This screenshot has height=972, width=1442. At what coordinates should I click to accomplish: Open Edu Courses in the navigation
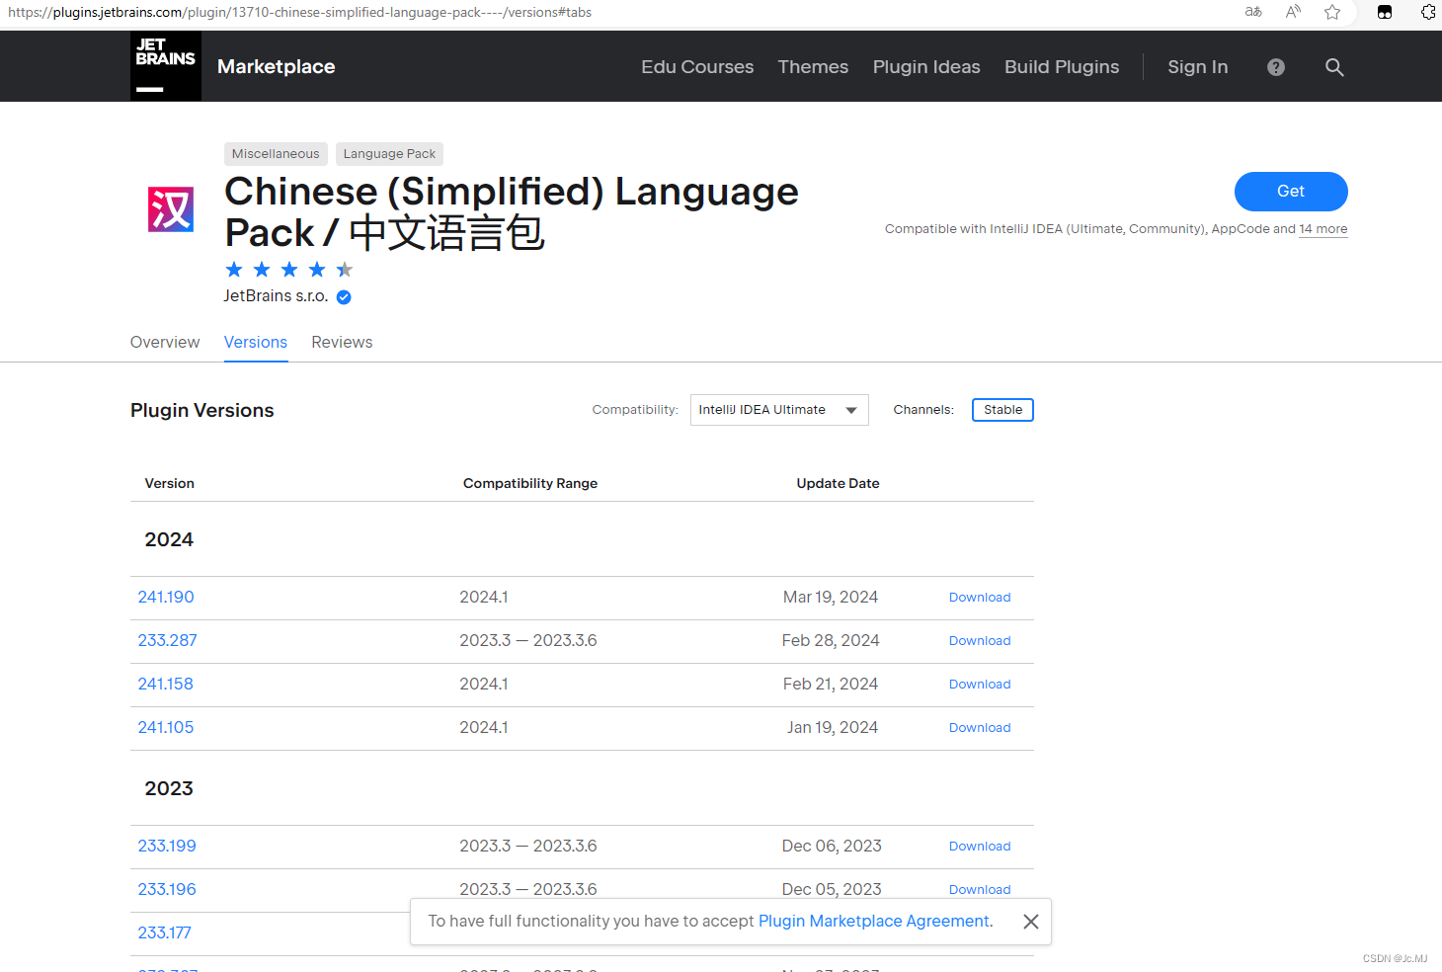(697, 67)
